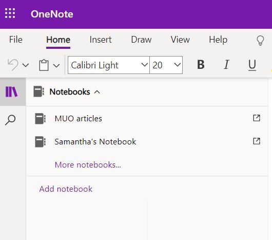Expand the Paste options dropdown arrow
Screen dimensions: 272x240
(56, 65)
